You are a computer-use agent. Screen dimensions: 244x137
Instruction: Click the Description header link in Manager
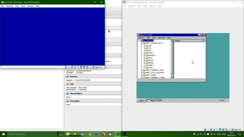click(x=75, y=101)
